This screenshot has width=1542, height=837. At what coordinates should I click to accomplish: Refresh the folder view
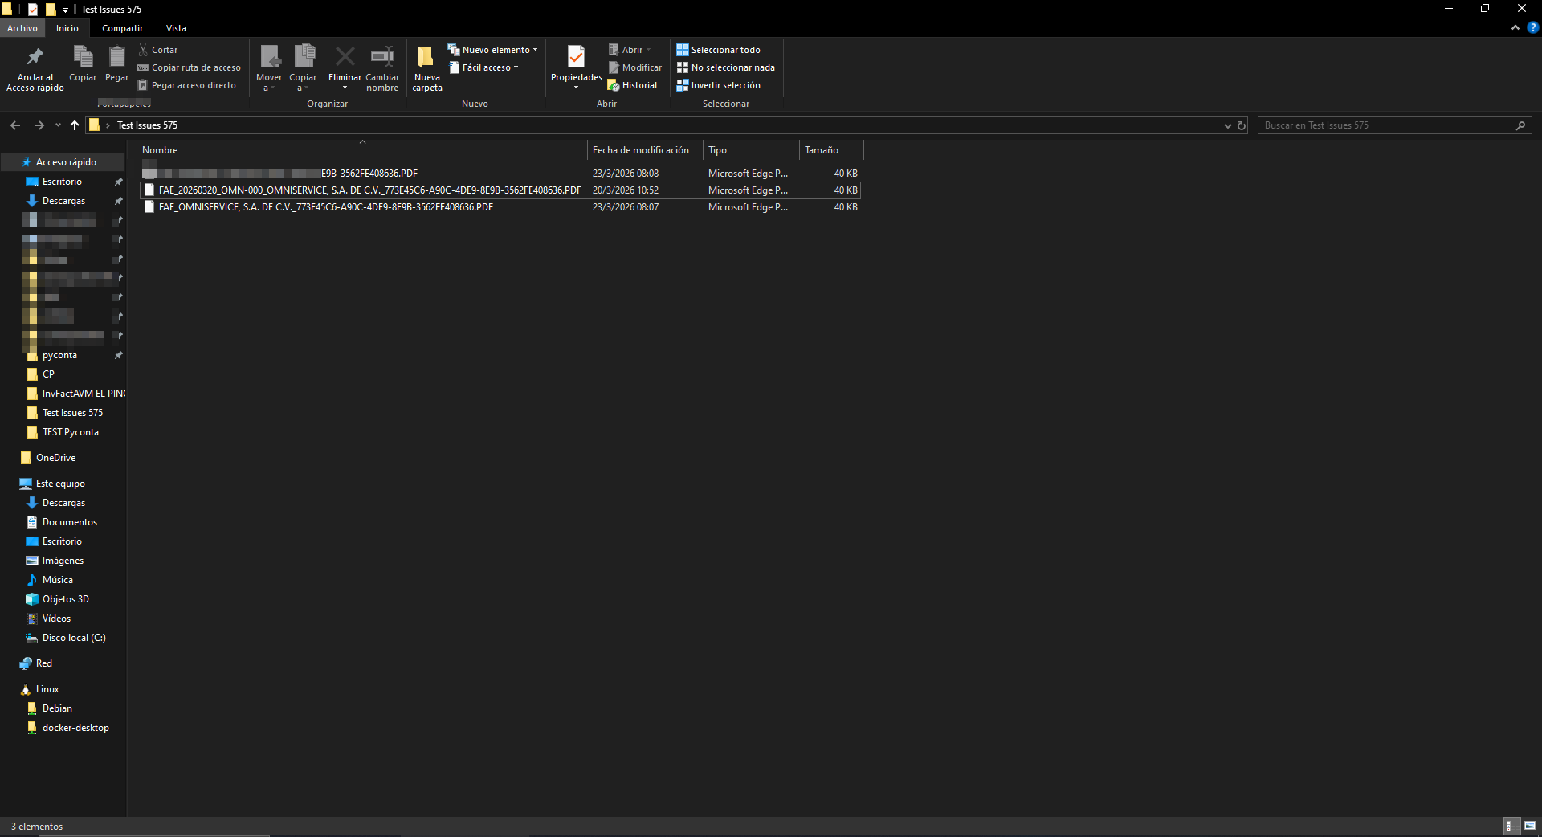point(1242,125)
